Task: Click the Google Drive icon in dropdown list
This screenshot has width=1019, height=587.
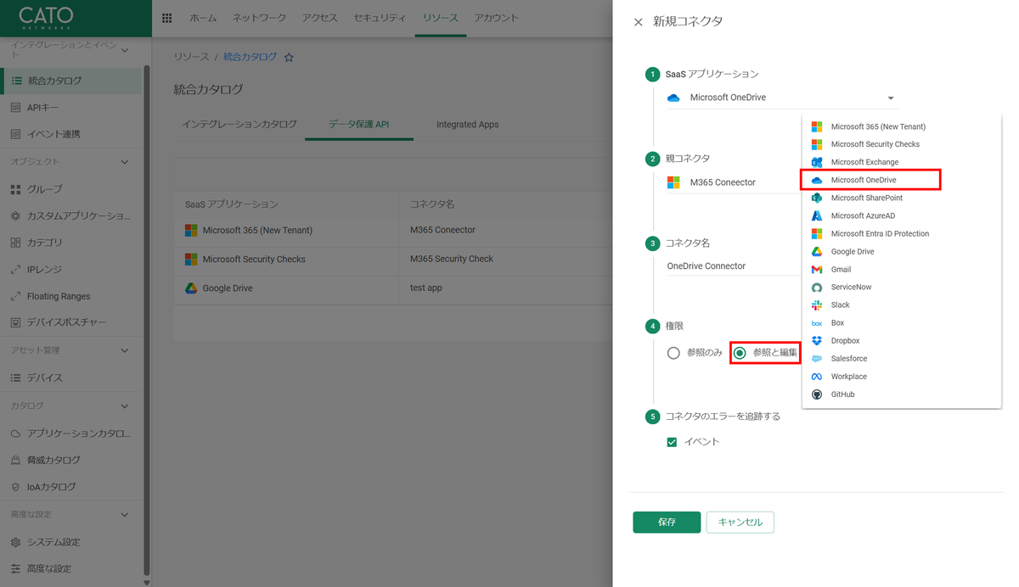Action: click(x=817, y=251)
